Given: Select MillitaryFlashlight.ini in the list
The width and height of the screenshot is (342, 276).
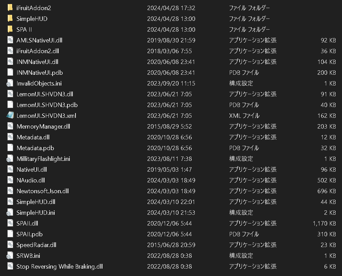Looking at the screenshot, I should coord(43,159).
